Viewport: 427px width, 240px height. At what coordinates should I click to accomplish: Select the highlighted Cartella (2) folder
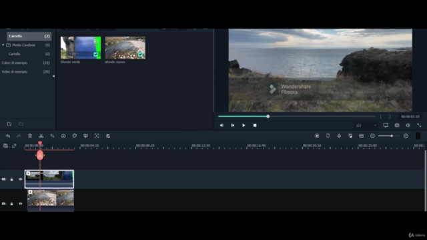(29, 36)
